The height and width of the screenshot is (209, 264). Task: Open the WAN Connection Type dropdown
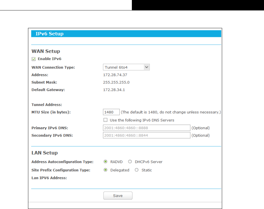pos(126,67)
